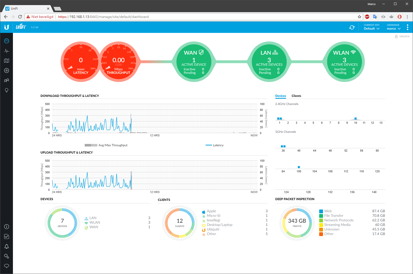413x274 pixels.
Task: Open the Chrome three-dot browser menu
Action: pyautogui.click(x=407, y=17)
